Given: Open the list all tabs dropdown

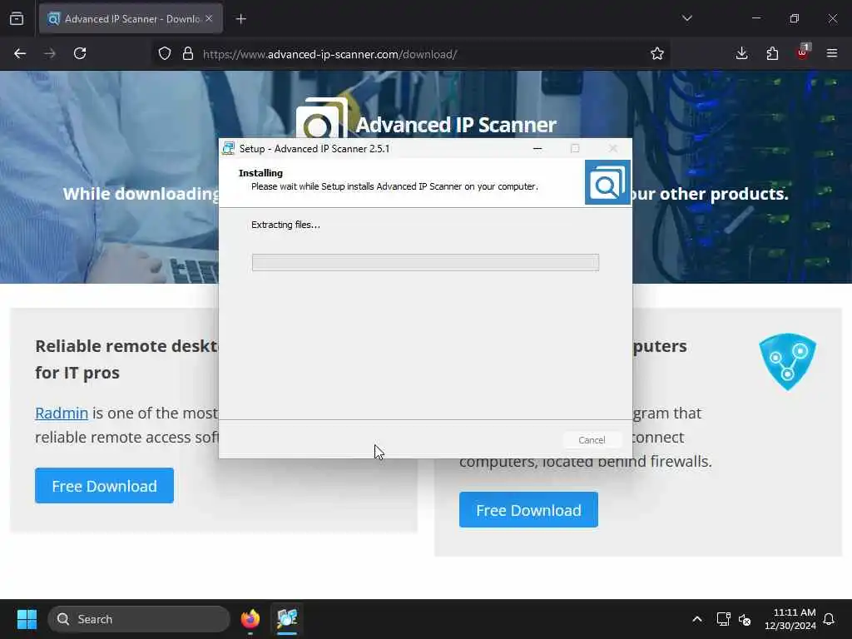Looking at the screenshot, I should tap(686, 18).
